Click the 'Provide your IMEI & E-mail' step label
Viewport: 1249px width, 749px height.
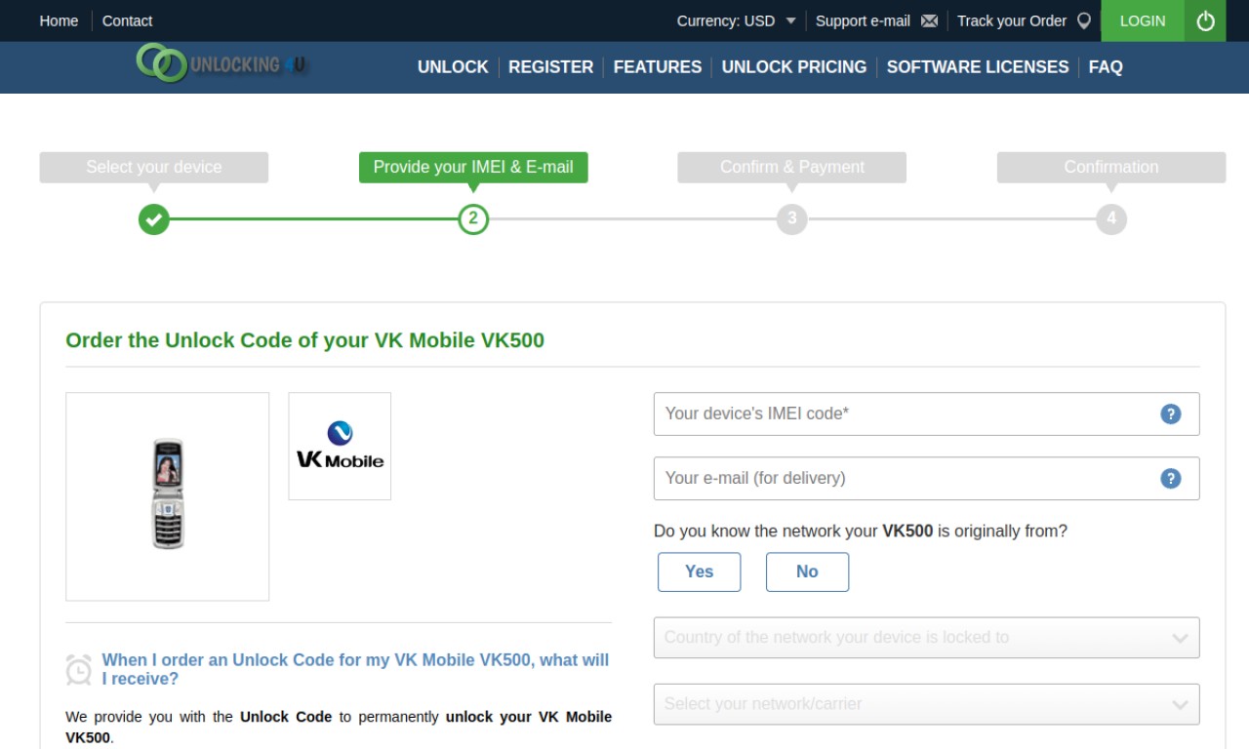coord(473,167)
